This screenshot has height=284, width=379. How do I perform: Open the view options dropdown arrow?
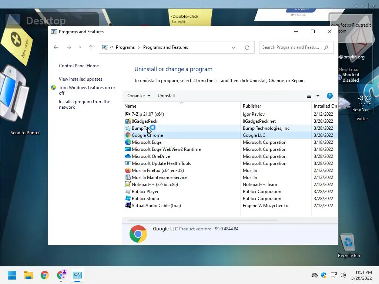point(318,96)
